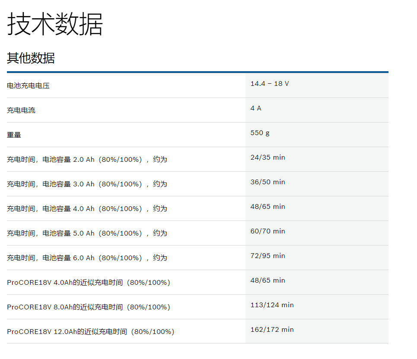Click the 2.0 Ah charging time label
This screenshot has width=417, height=359.
(x=87, y=160)
